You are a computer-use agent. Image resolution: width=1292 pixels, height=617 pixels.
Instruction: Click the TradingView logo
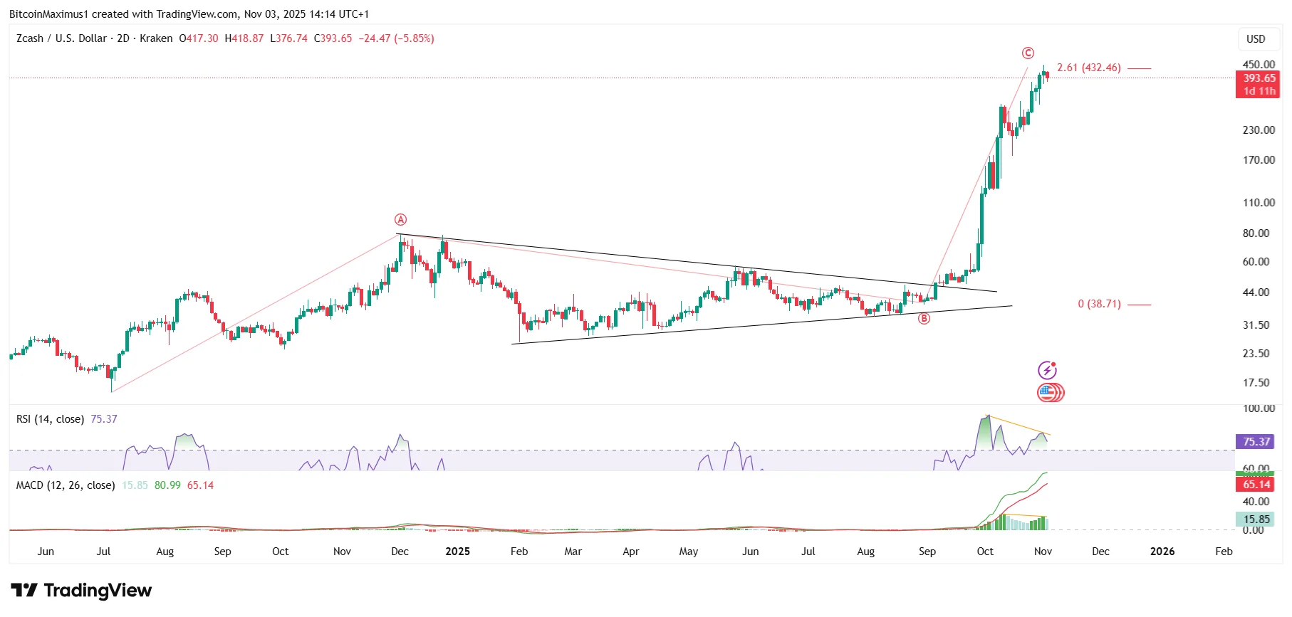point(81,591)
